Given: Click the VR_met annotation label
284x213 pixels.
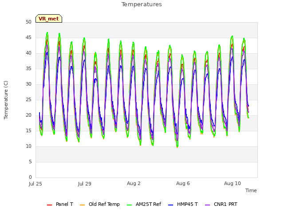Looking at the screenshot, I should coord(49,19).
